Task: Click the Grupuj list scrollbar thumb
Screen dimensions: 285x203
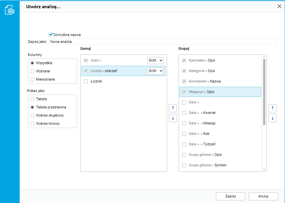Action: click(264, 92)
